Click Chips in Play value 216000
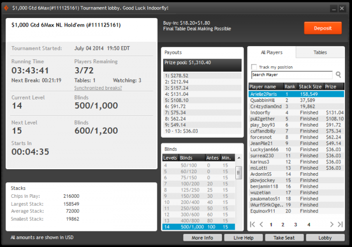This screenshot has width=352, height=247. pos(71,196)
